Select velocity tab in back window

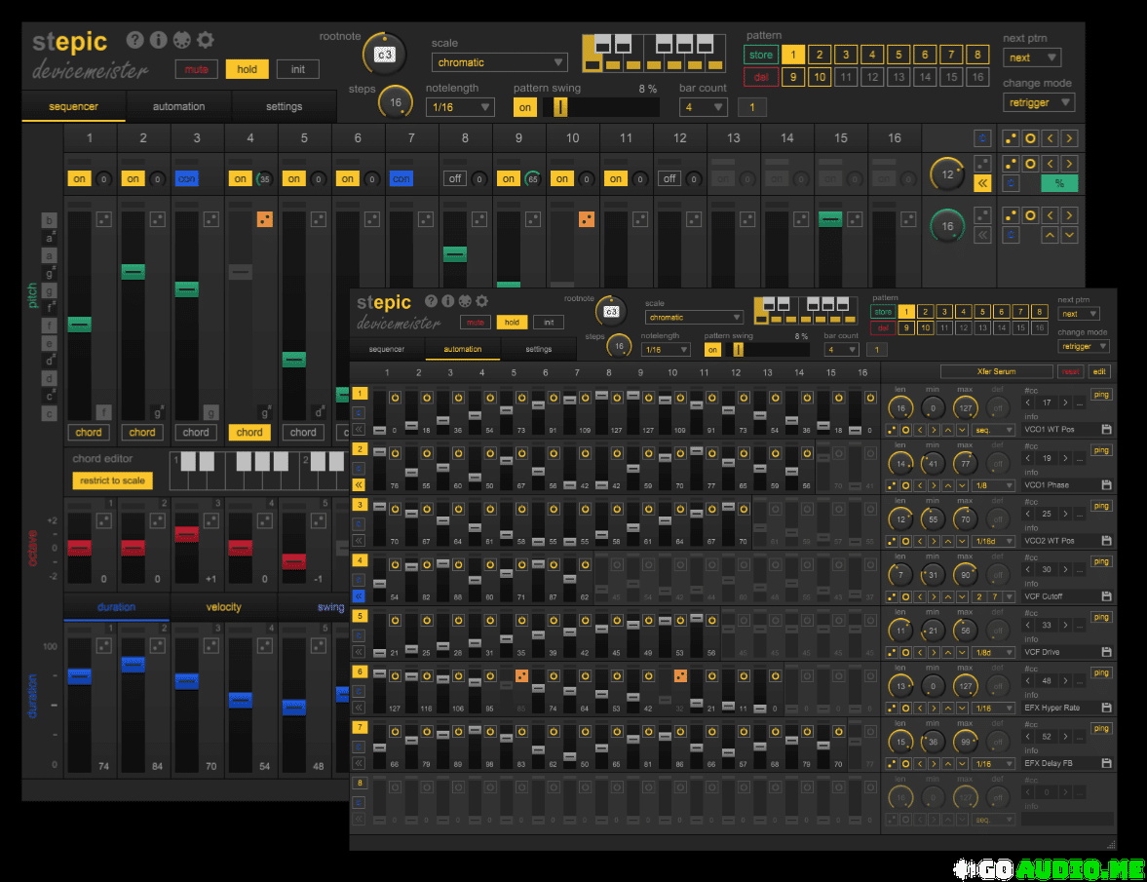click(x=224, y=607)
